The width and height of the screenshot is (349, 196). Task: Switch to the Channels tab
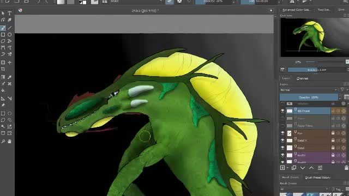tap(302, 78)
